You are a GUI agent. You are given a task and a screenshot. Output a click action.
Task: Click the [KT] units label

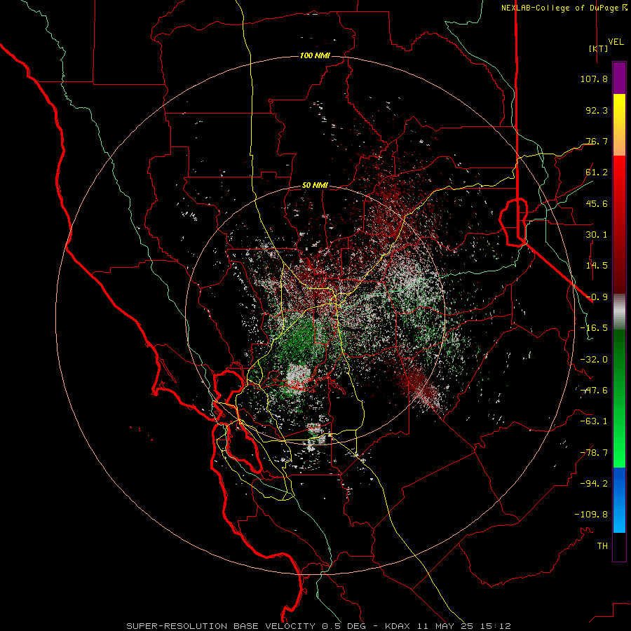pyautogui.click(x=599, y=48)
